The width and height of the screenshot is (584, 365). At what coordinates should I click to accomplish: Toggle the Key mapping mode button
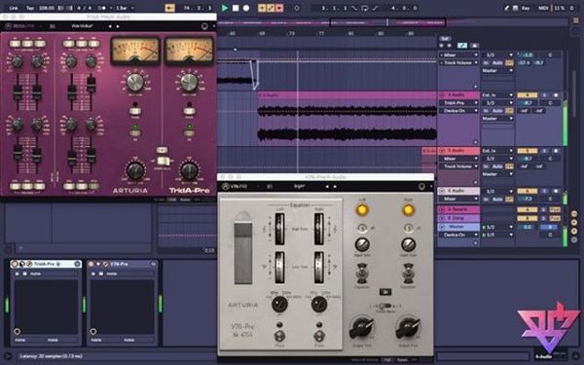[x=526, y=8]
